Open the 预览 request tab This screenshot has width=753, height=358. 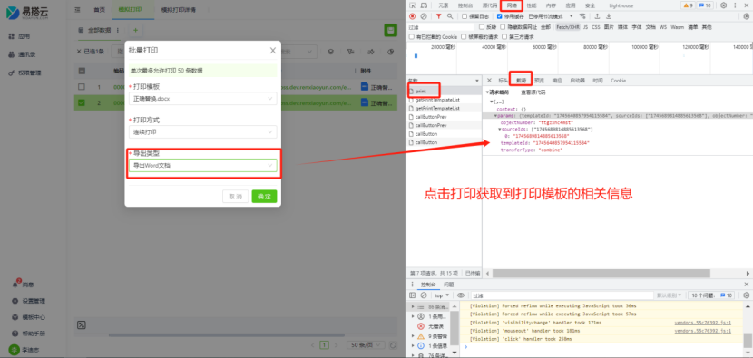[539, 81]
